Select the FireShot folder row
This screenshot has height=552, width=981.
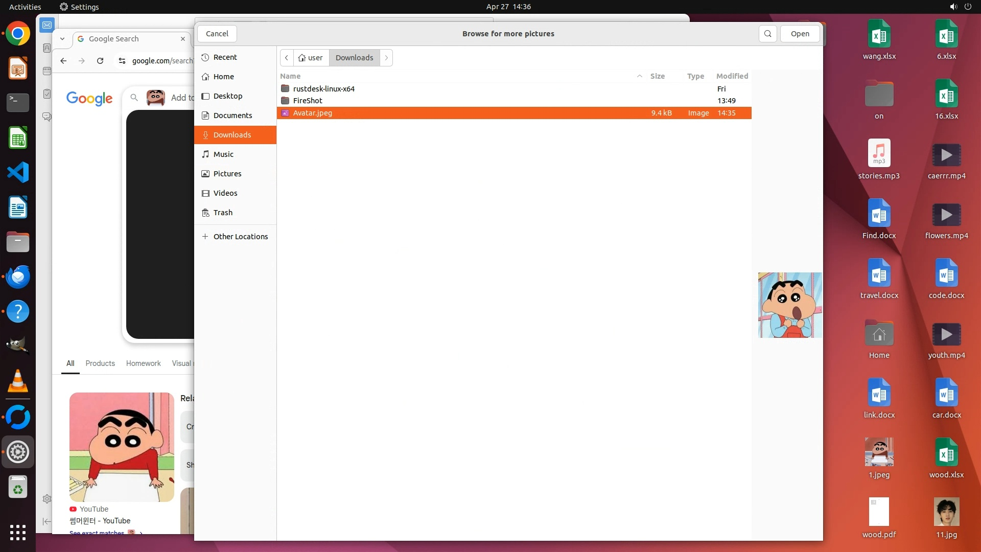[308, 101]
